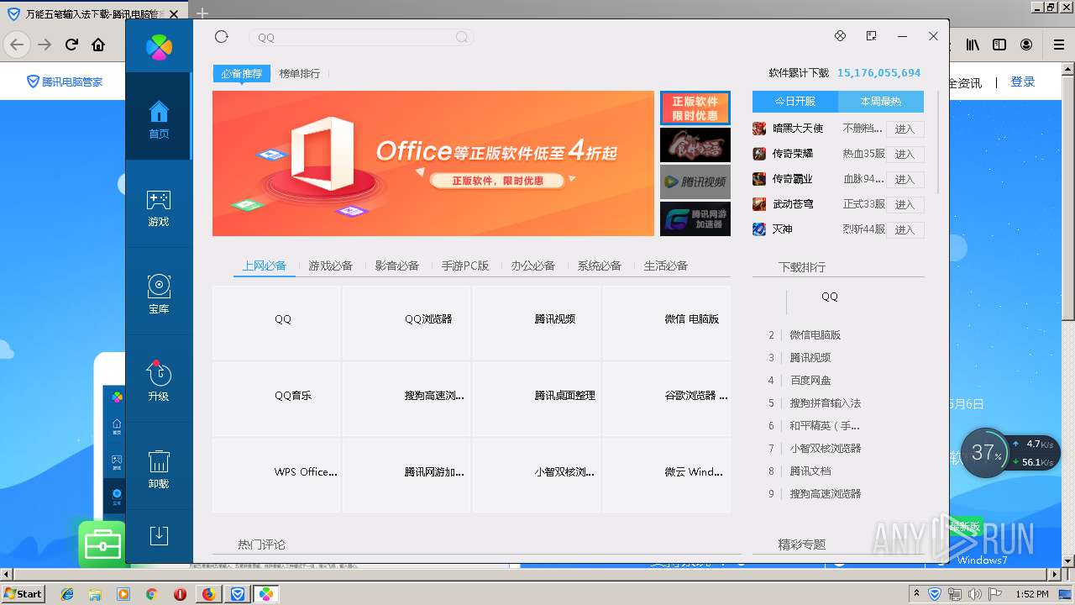The height and width of the screenshot is (605, 1075).
Task: Click the magnifier icon in search box
Action: (x=462, y=37)
